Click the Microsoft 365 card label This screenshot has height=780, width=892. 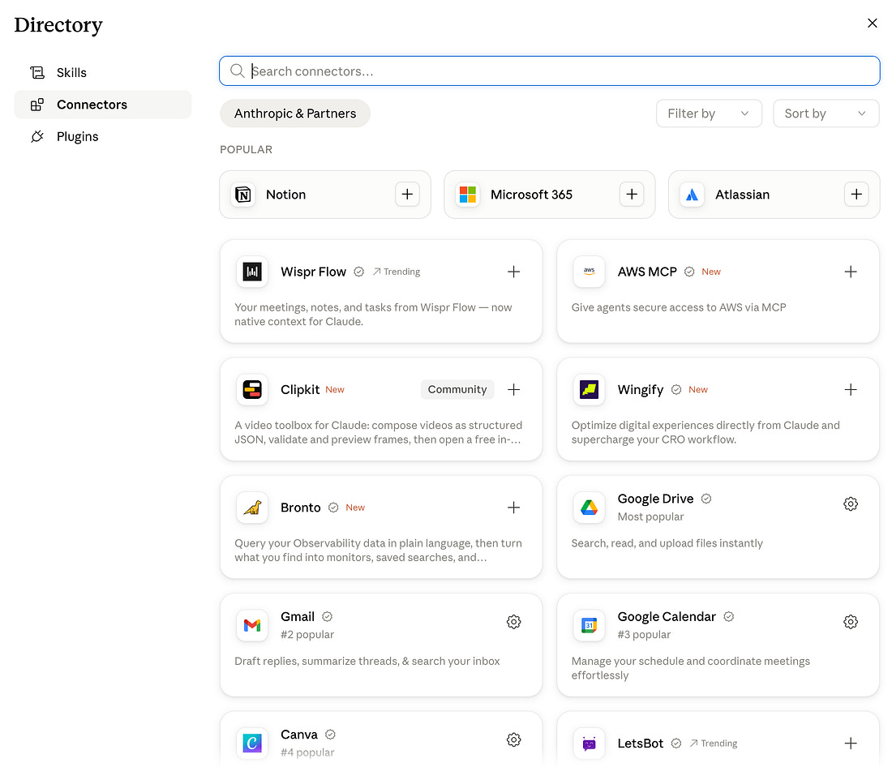pyautogui.click(x=531, y=195)
